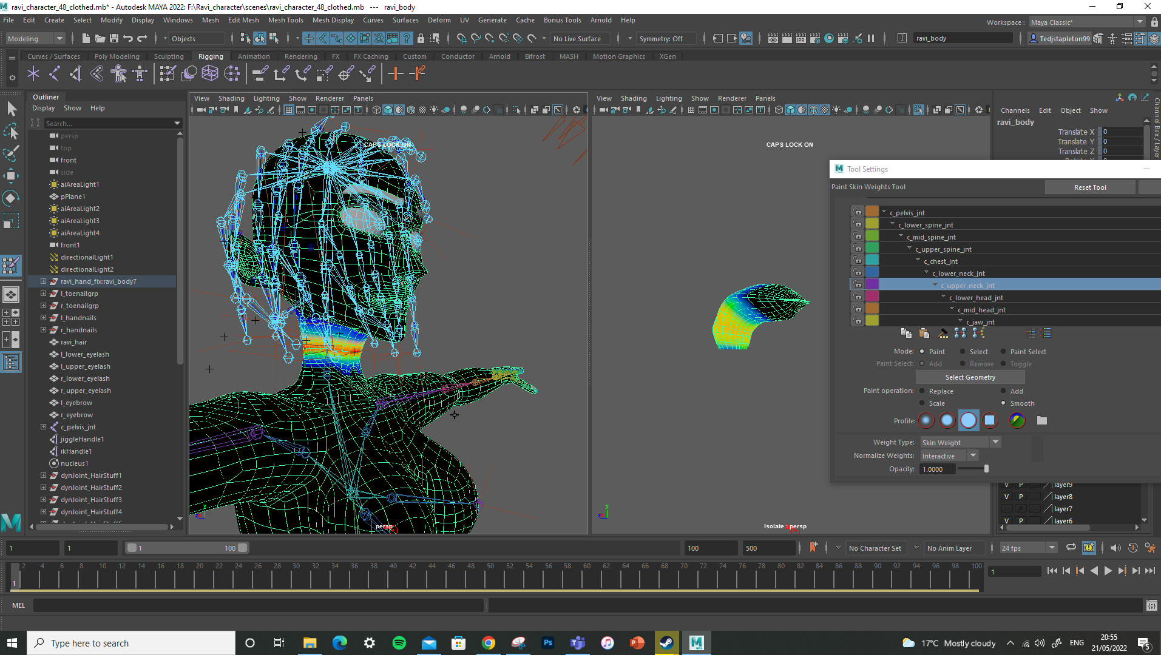Select the Move tool in the left toolbox

tap(11, 176)
